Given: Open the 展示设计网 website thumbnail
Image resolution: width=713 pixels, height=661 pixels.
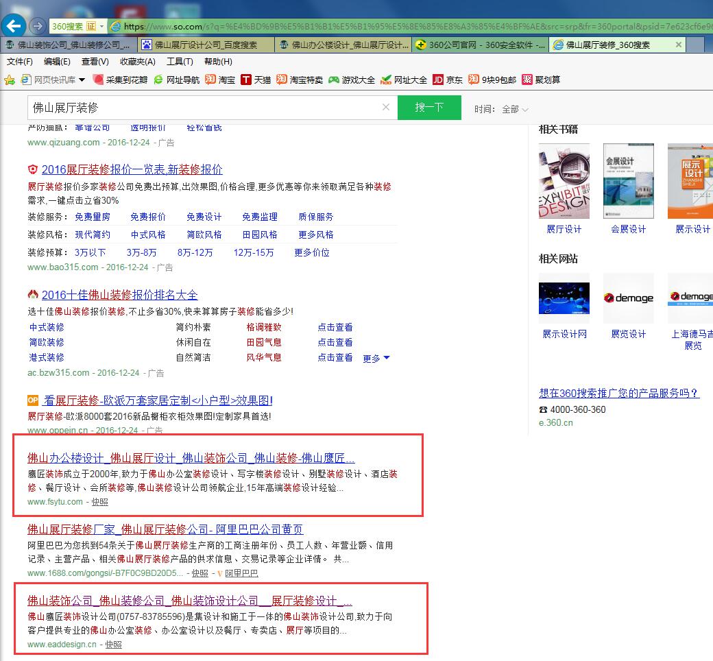Looking at the screenshot, I should 564,298.
